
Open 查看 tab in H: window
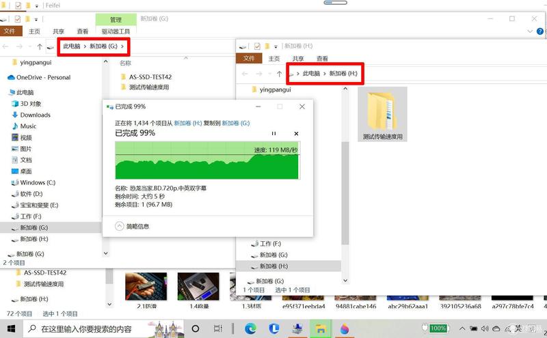322,59
